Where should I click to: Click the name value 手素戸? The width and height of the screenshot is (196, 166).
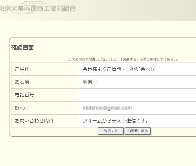[90, 82]
